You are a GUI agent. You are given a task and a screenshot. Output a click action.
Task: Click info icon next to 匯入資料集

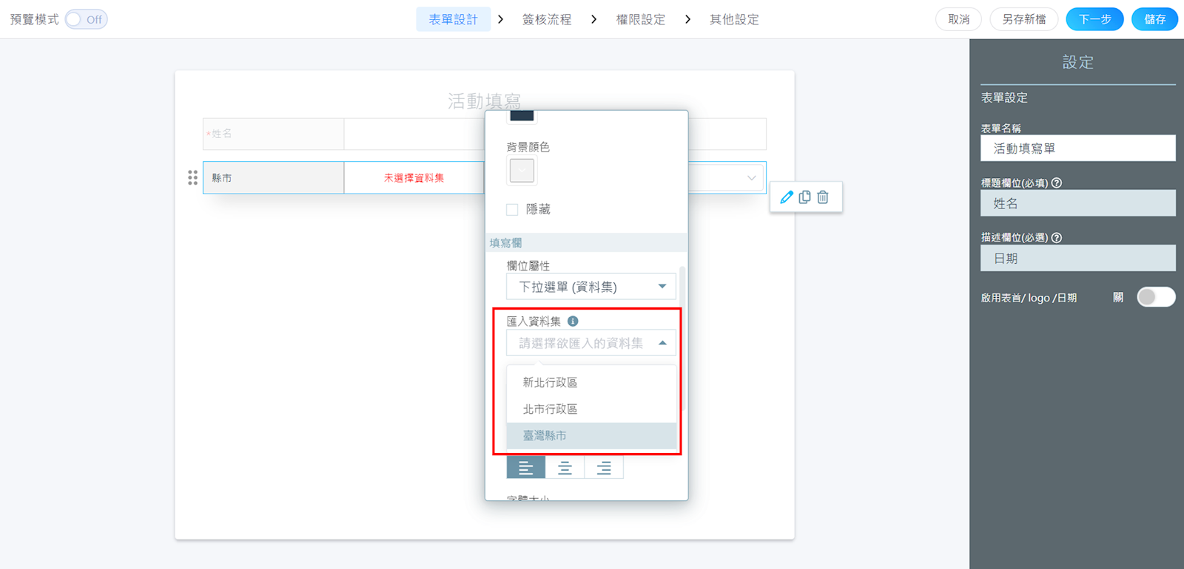tap(573, 321)
